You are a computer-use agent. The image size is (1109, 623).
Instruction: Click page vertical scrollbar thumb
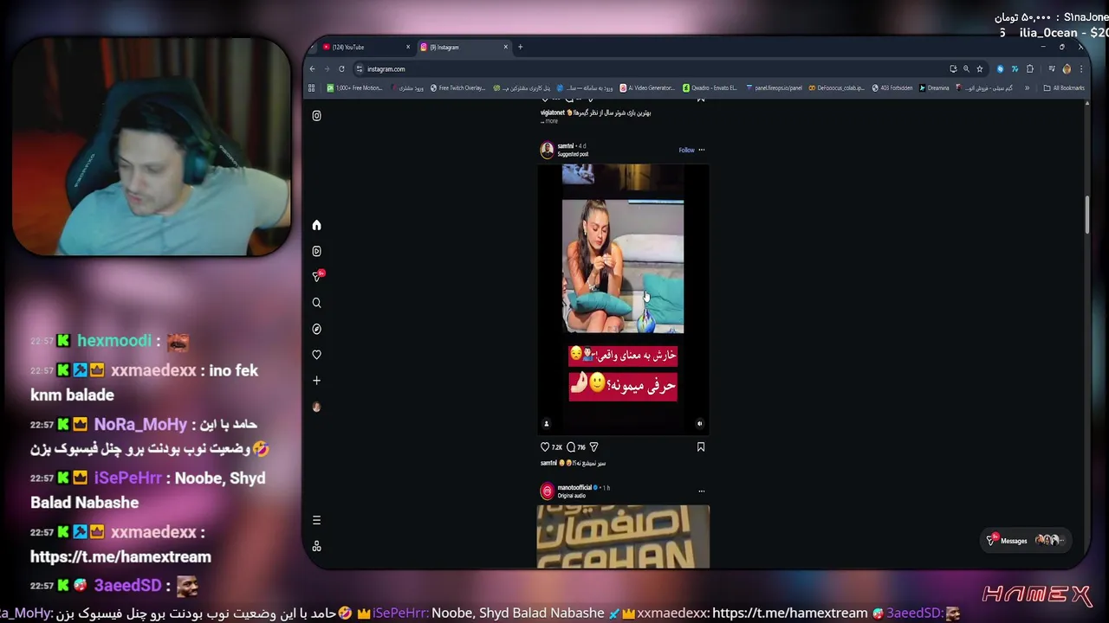1086,215
